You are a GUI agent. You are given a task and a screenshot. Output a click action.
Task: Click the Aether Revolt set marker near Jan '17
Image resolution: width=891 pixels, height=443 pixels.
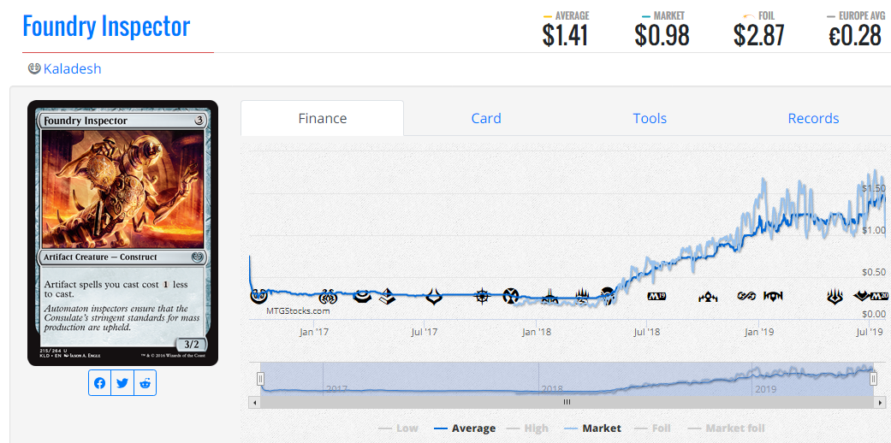click(x=329, y=296)
